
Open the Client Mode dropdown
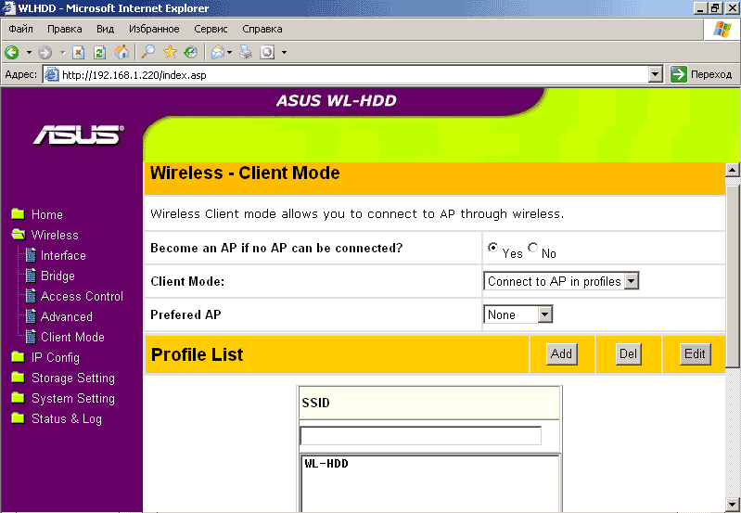click(561, 281)
